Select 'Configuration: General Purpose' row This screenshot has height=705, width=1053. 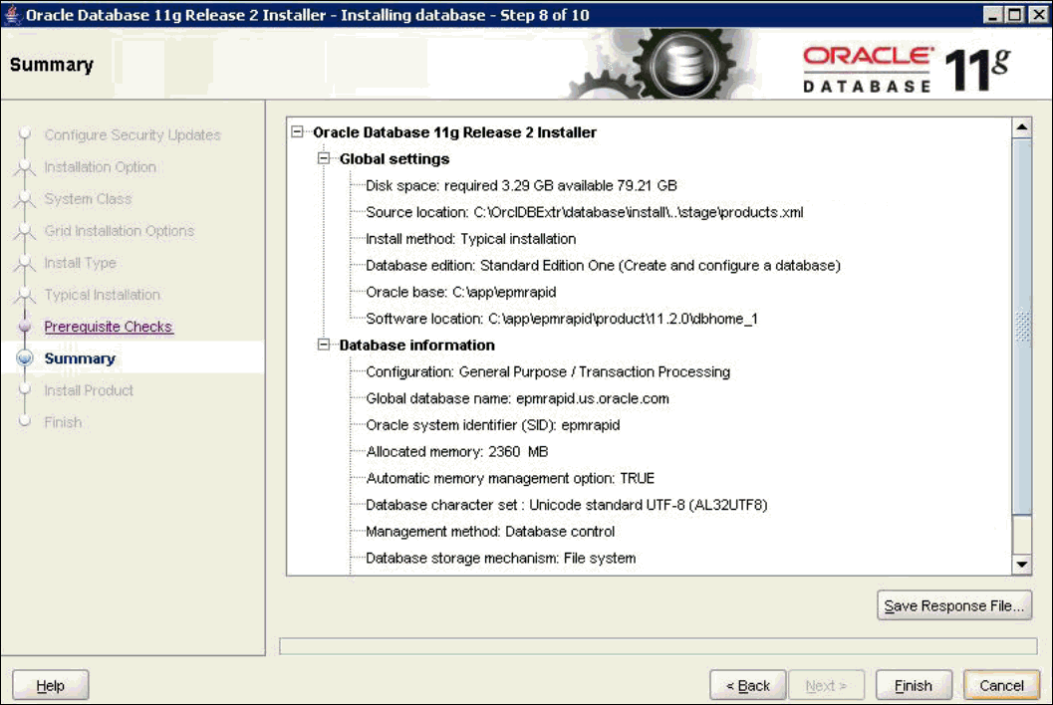click(x=548, y=372)
